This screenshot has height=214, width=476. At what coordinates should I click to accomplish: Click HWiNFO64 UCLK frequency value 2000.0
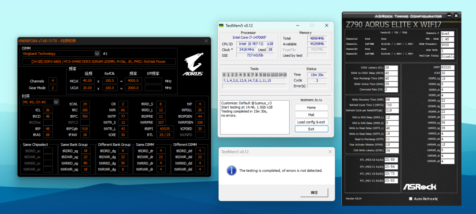tap(133, 88)
